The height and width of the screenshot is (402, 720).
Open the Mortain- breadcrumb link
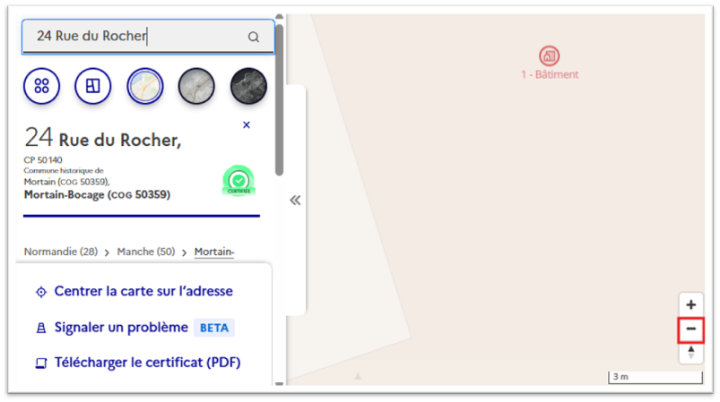pyautogui.click(x=213, y=252)
